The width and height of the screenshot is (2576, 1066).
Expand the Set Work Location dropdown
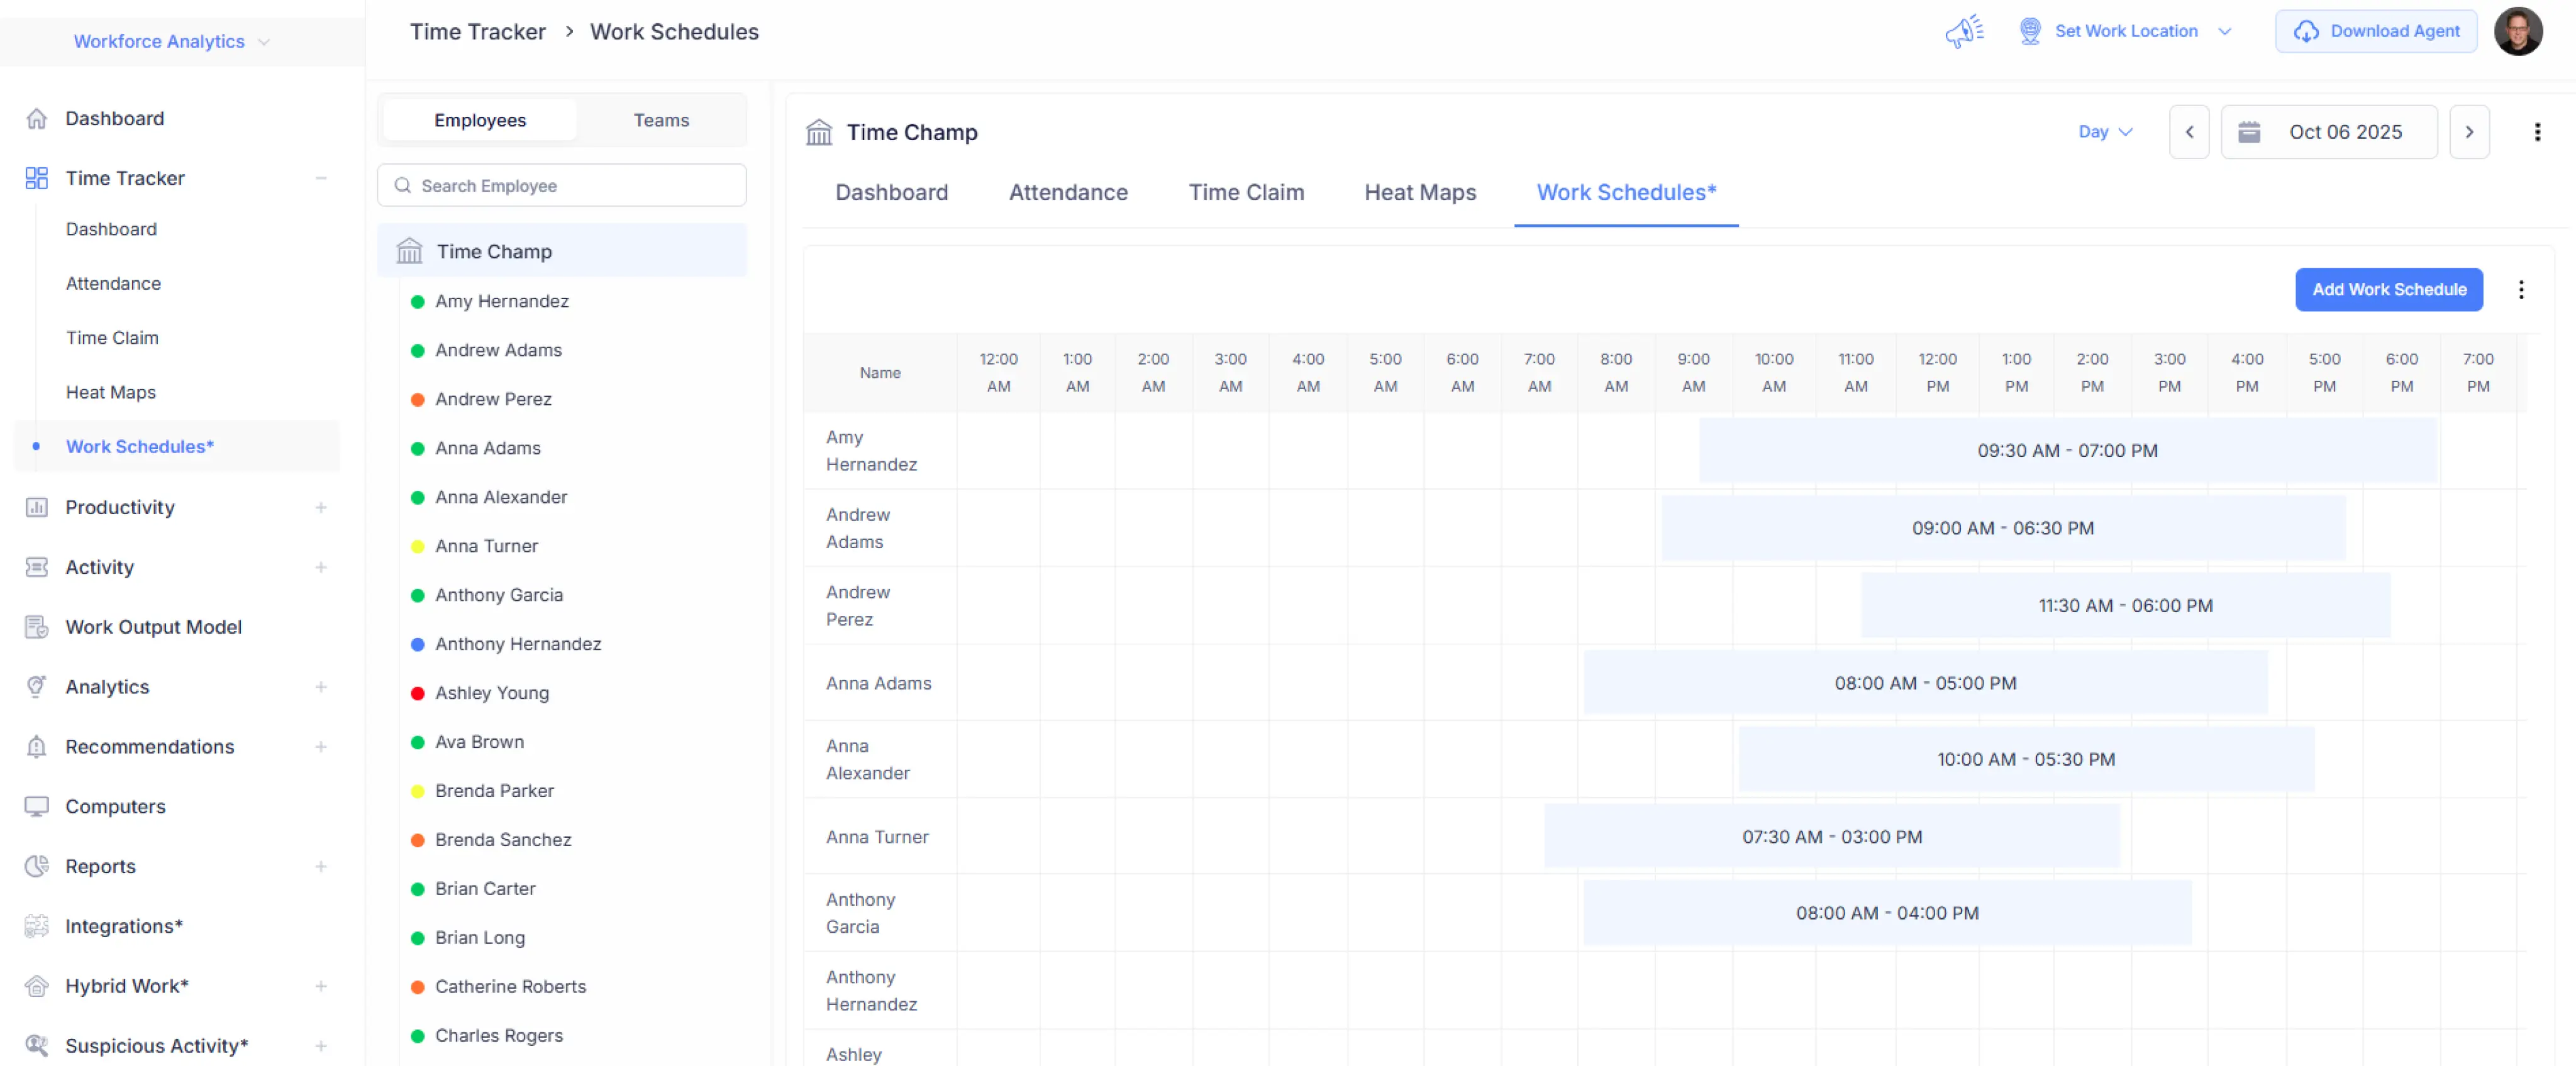tap(2225, 31)
